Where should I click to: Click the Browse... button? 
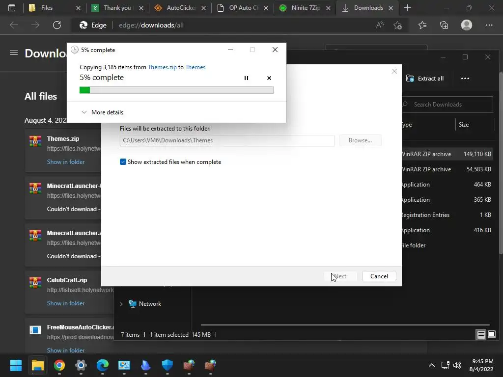[x=360, y=140]
